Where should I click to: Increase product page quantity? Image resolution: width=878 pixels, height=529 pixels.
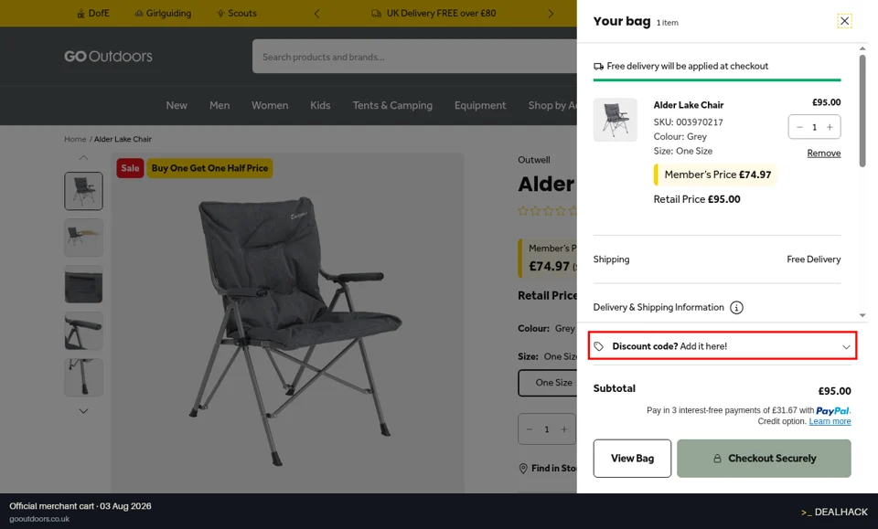564,429
